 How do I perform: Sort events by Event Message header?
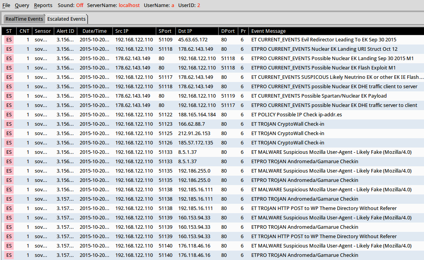pos(268,31)
